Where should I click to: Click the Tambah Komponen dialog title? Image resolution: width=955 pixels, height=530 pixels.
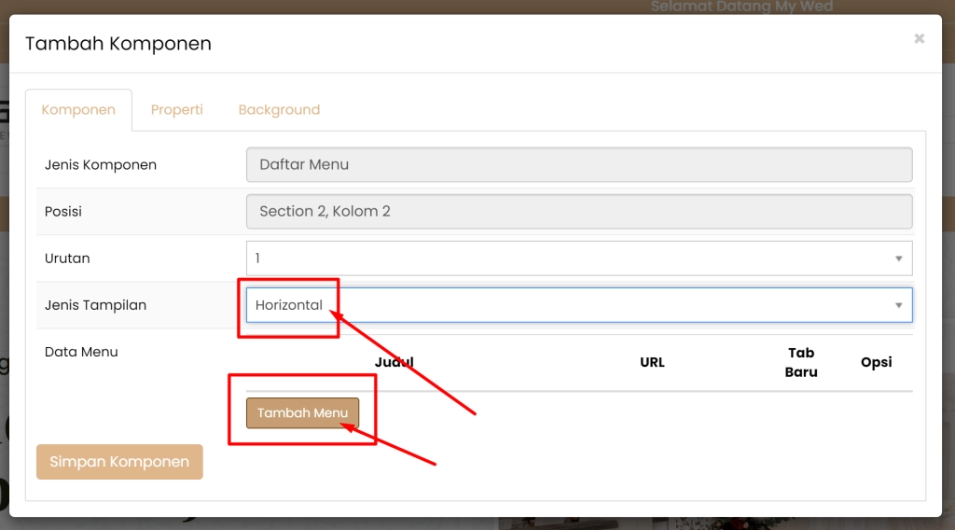point(118,44)
